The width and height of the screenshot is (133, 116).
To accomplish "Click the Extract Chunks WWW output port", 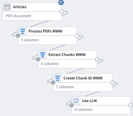I will click(97, 59).
